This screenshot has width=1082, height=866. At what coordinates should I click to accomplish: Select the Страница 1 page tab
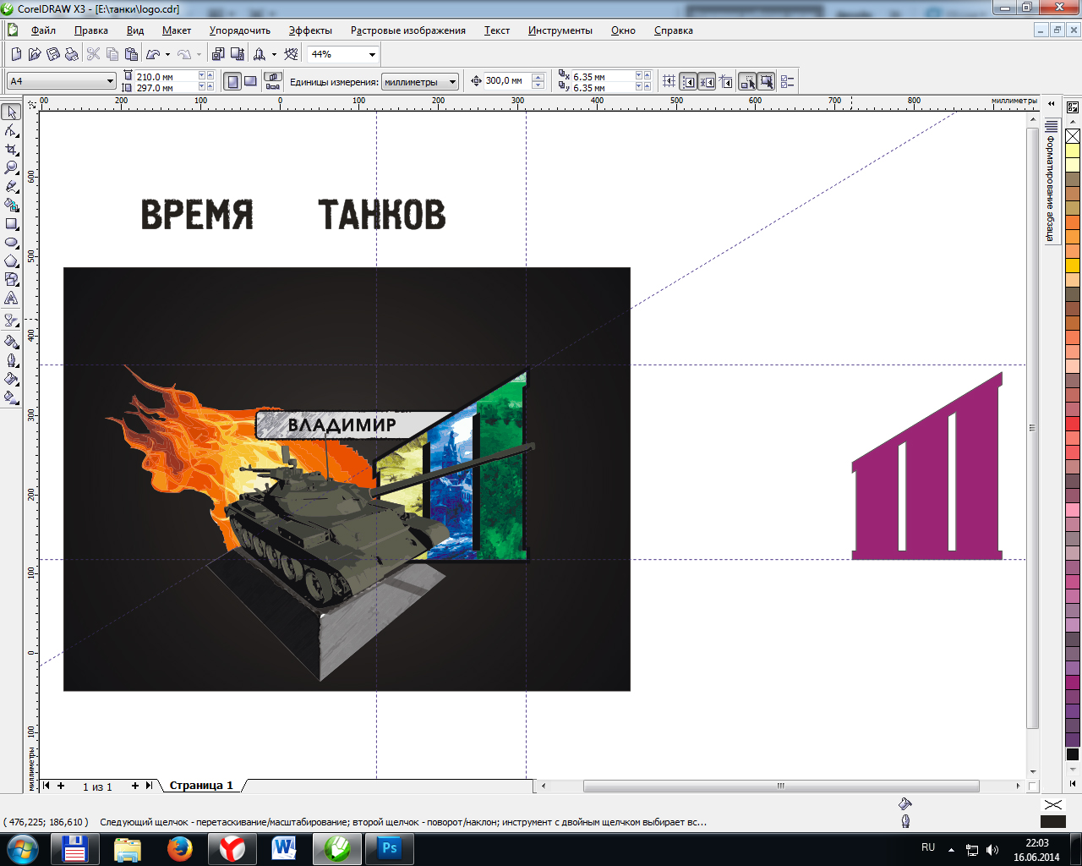pos(201,786)
